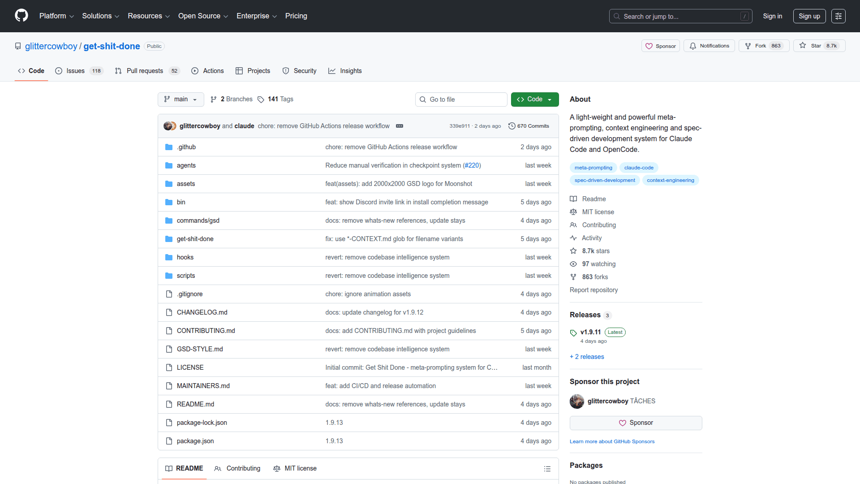This screenshot has height=484, width=860.
Task: Expand commit message ellipsis icon
Action: pos(400,126)
